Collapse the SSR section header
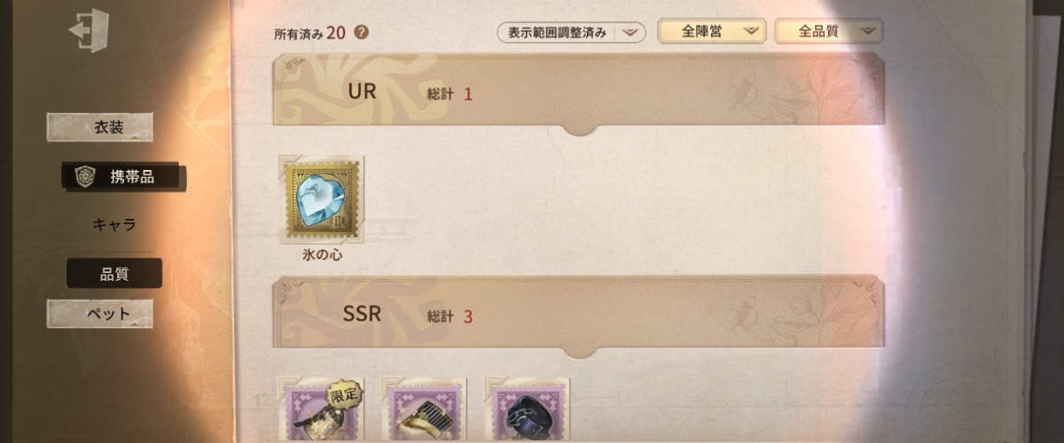The height and width of the screenshot is (443, 1064). [x=578, y=315]
